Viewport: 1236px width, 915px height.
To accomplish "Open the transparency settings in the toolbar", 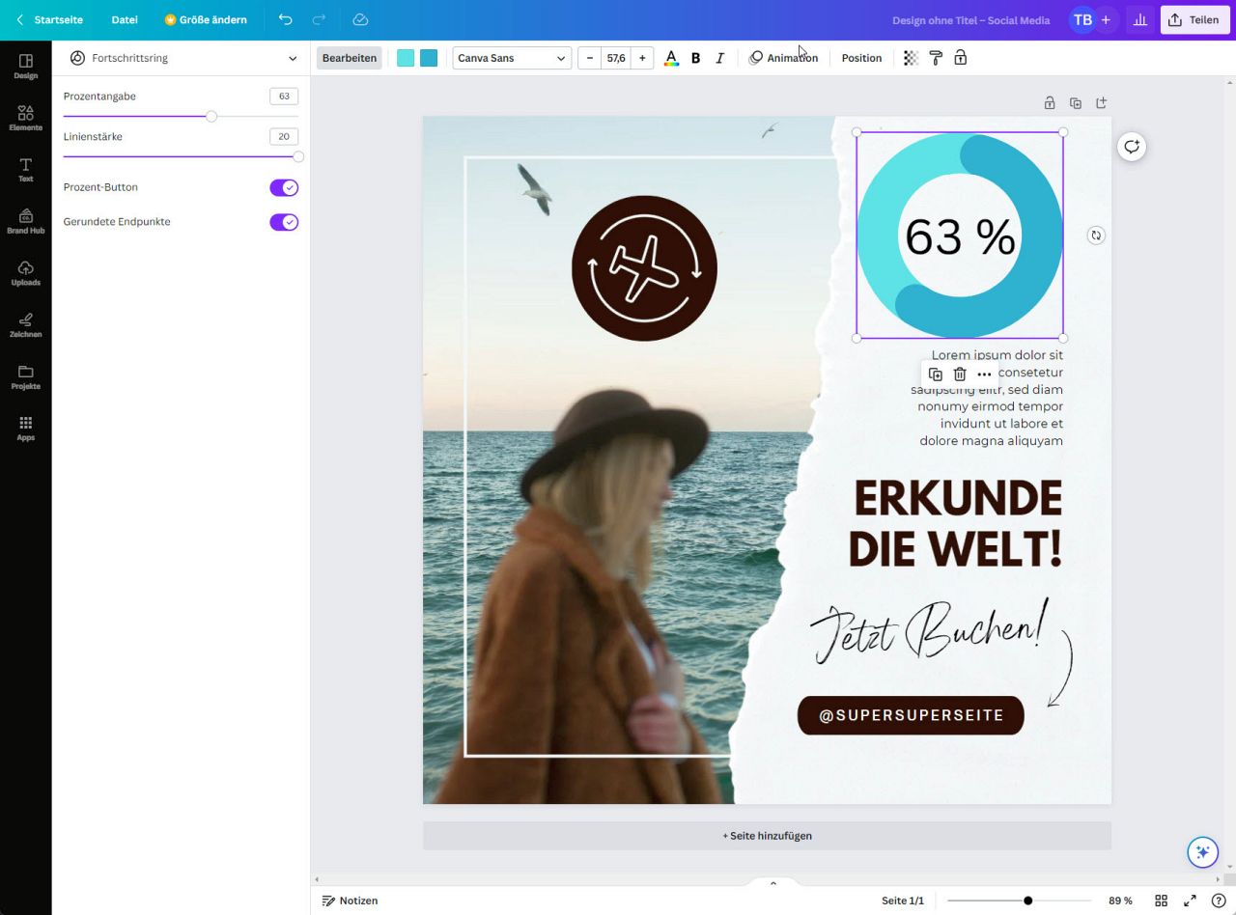I will coord(910,58).
